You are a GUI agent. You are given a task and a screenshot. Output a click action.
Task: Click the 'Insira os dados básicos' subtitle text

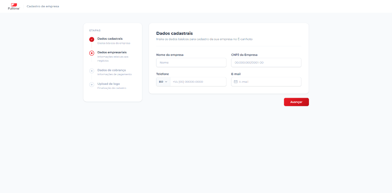(x=204, y=39)
